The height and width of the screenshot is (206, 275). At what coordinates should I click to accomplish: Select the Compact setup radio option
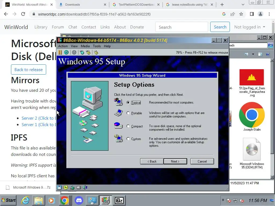click(x=128, y=126)
